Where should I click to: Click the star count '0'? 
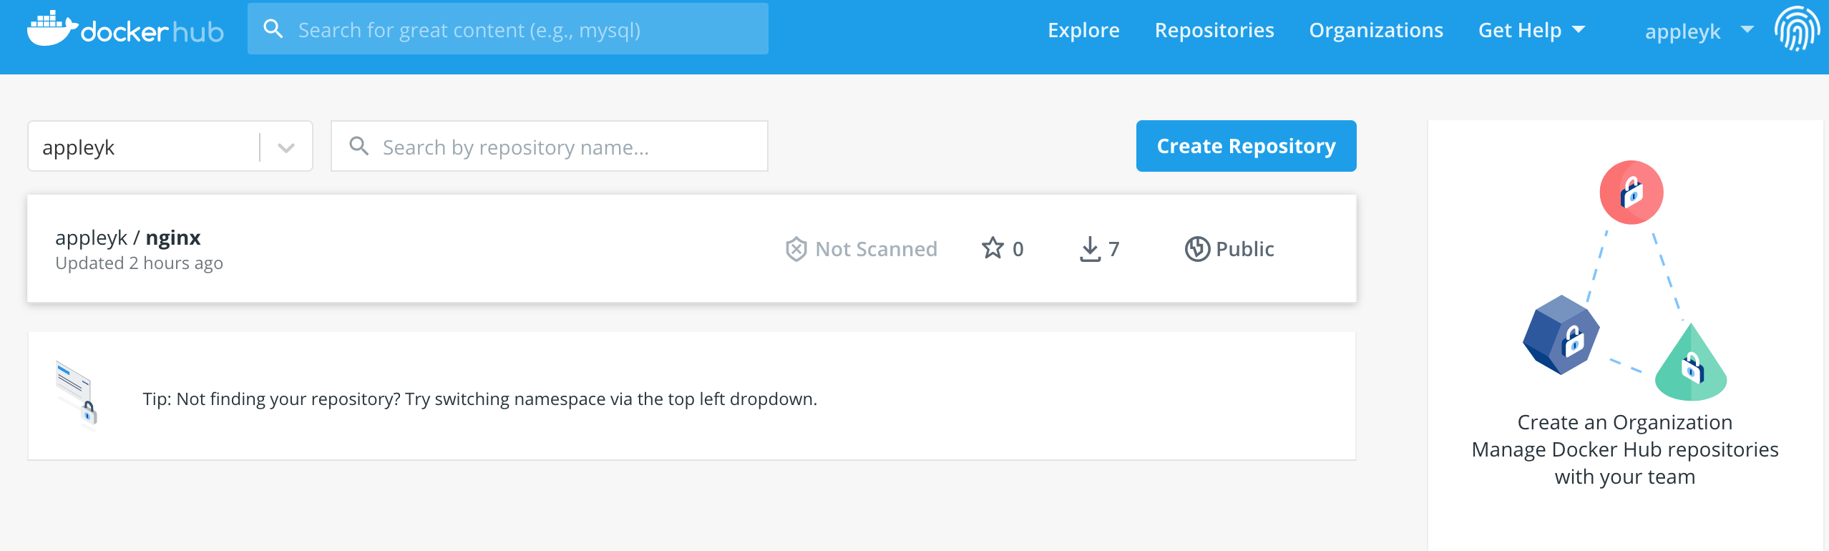(x=1018, y=249)
